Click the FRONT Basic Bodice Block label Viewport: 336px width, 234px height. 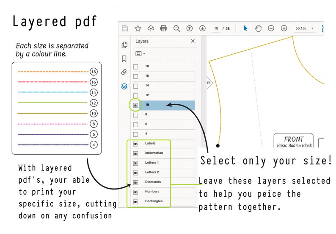click(x=294, y=141)
